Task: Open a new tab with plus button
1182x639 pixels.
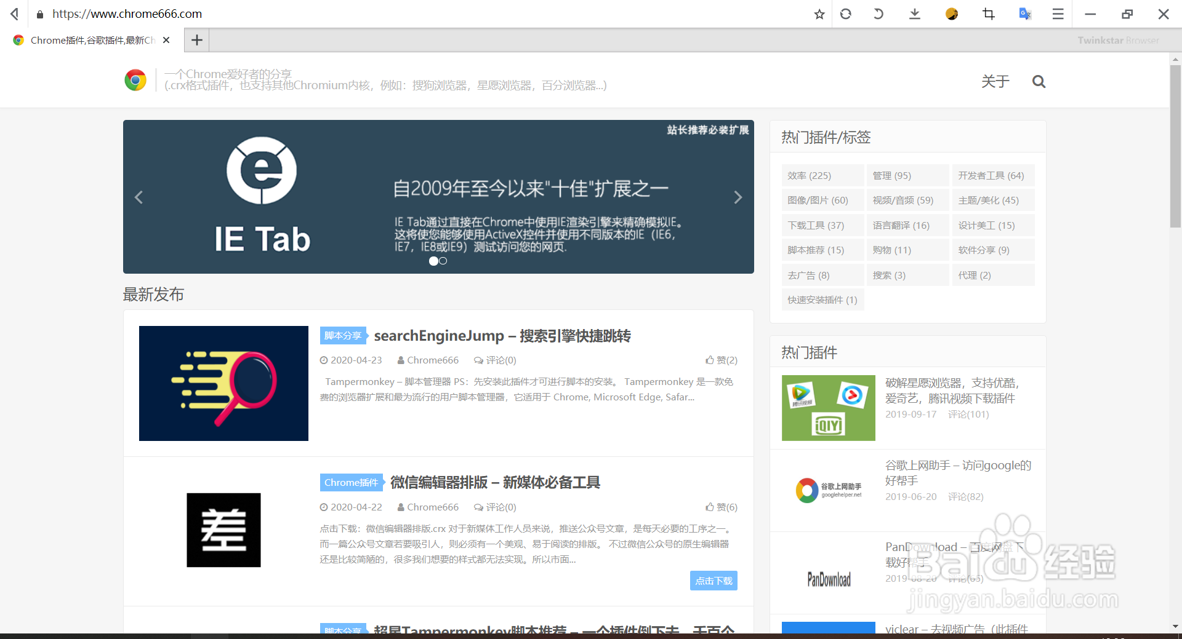Action: [x=197, y=40]
